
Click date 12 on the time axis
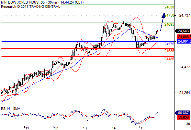(56, 128)
